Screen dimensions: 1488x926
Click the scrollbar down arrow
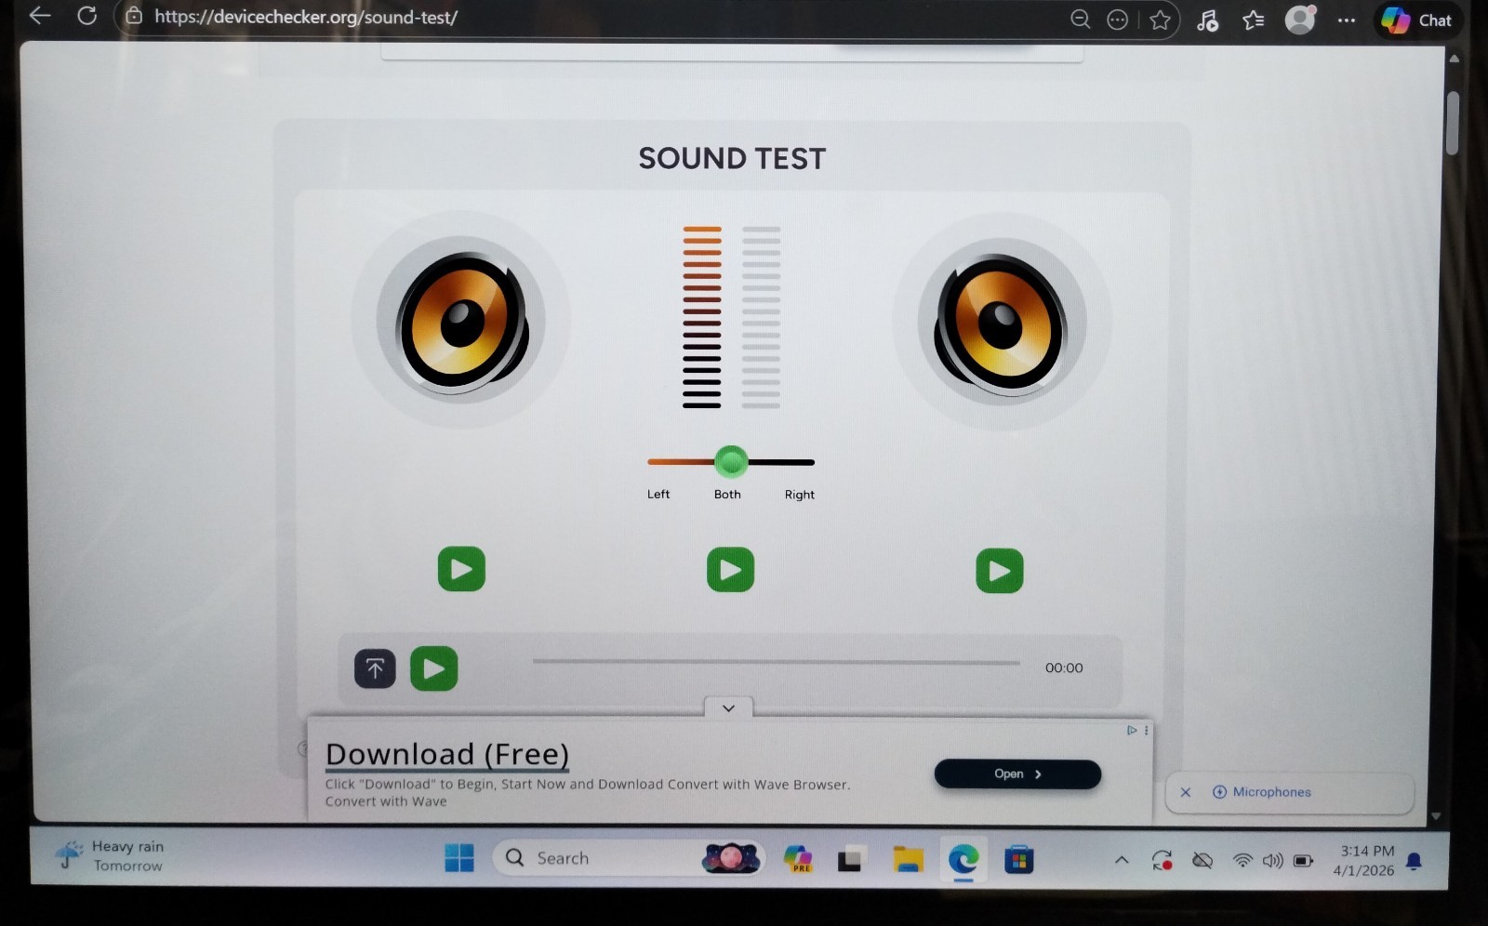(1436, 816)
